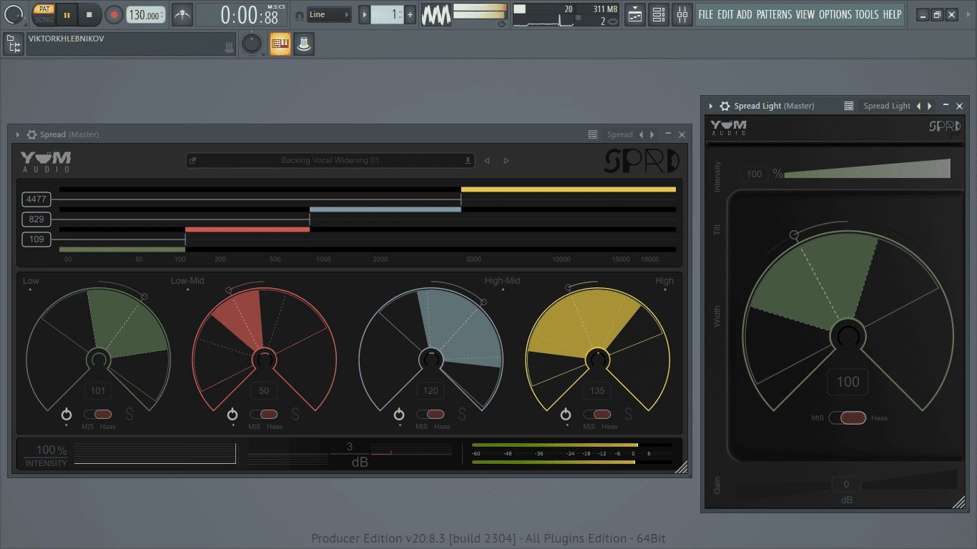The image size is (977, 549).
Task: Click the 829 crossover frequency field
Action: [36, 219]
